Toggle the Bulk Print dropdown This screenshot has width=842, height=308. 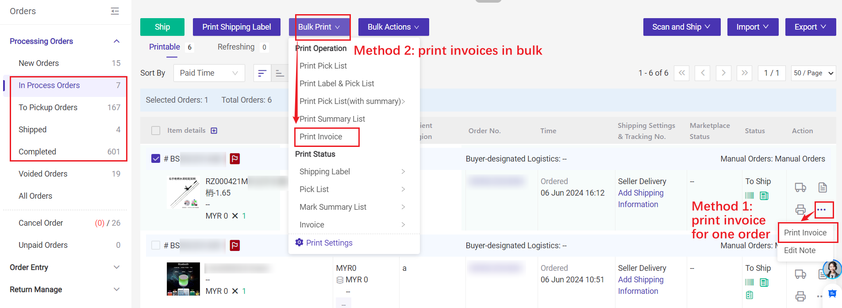319,27
